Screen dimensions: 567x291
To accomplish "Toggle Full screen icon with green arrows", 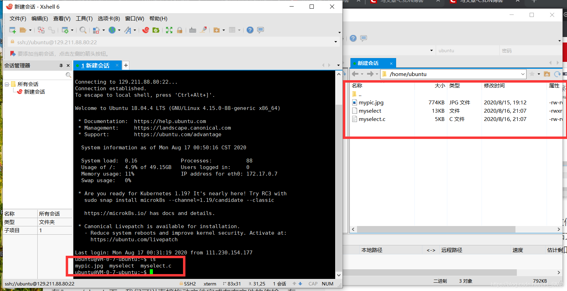I will pyautogui.click(x=169, y=30).
